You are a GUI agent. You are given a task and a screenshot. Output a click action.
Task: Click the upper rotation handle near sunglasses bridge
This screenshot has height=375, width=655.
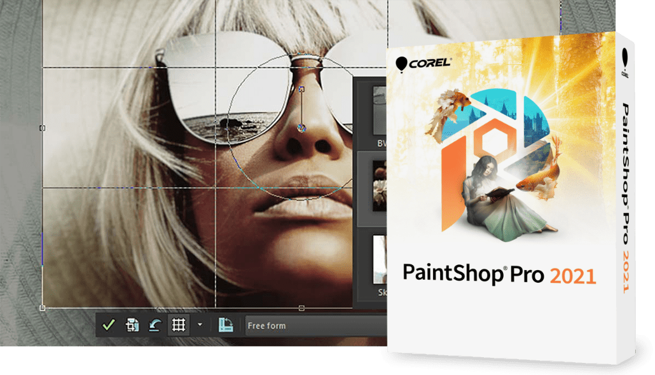(301, 89)
